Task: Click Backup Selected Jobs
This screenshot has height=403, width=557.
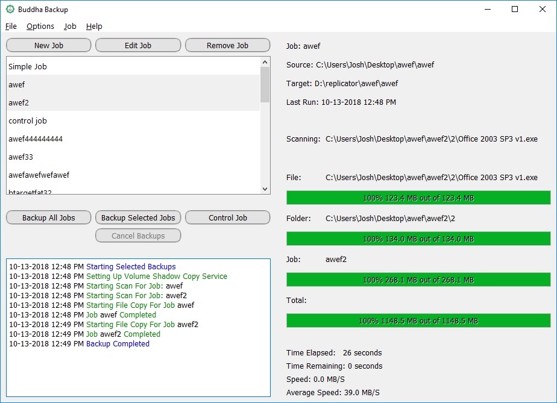Action: tap(137, 217)
